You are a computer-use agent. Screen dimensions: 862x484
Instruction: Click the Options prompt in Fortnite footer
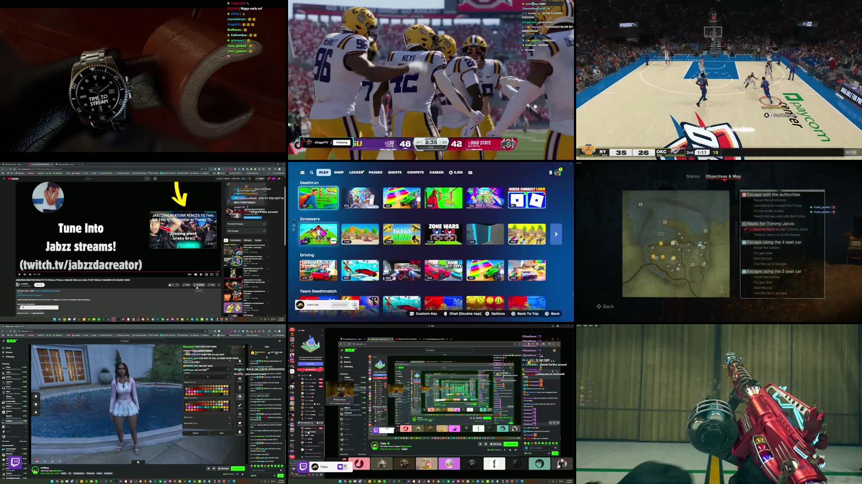495,313
